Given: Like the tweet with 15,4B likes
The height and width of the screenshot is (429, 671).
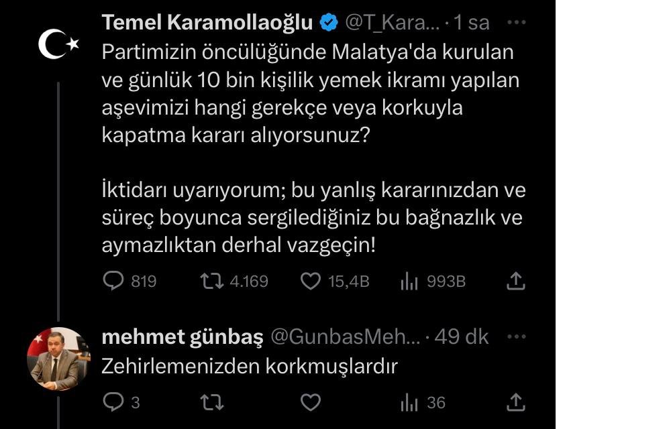Looking at the screenshot, I should (x=310, y=281).
